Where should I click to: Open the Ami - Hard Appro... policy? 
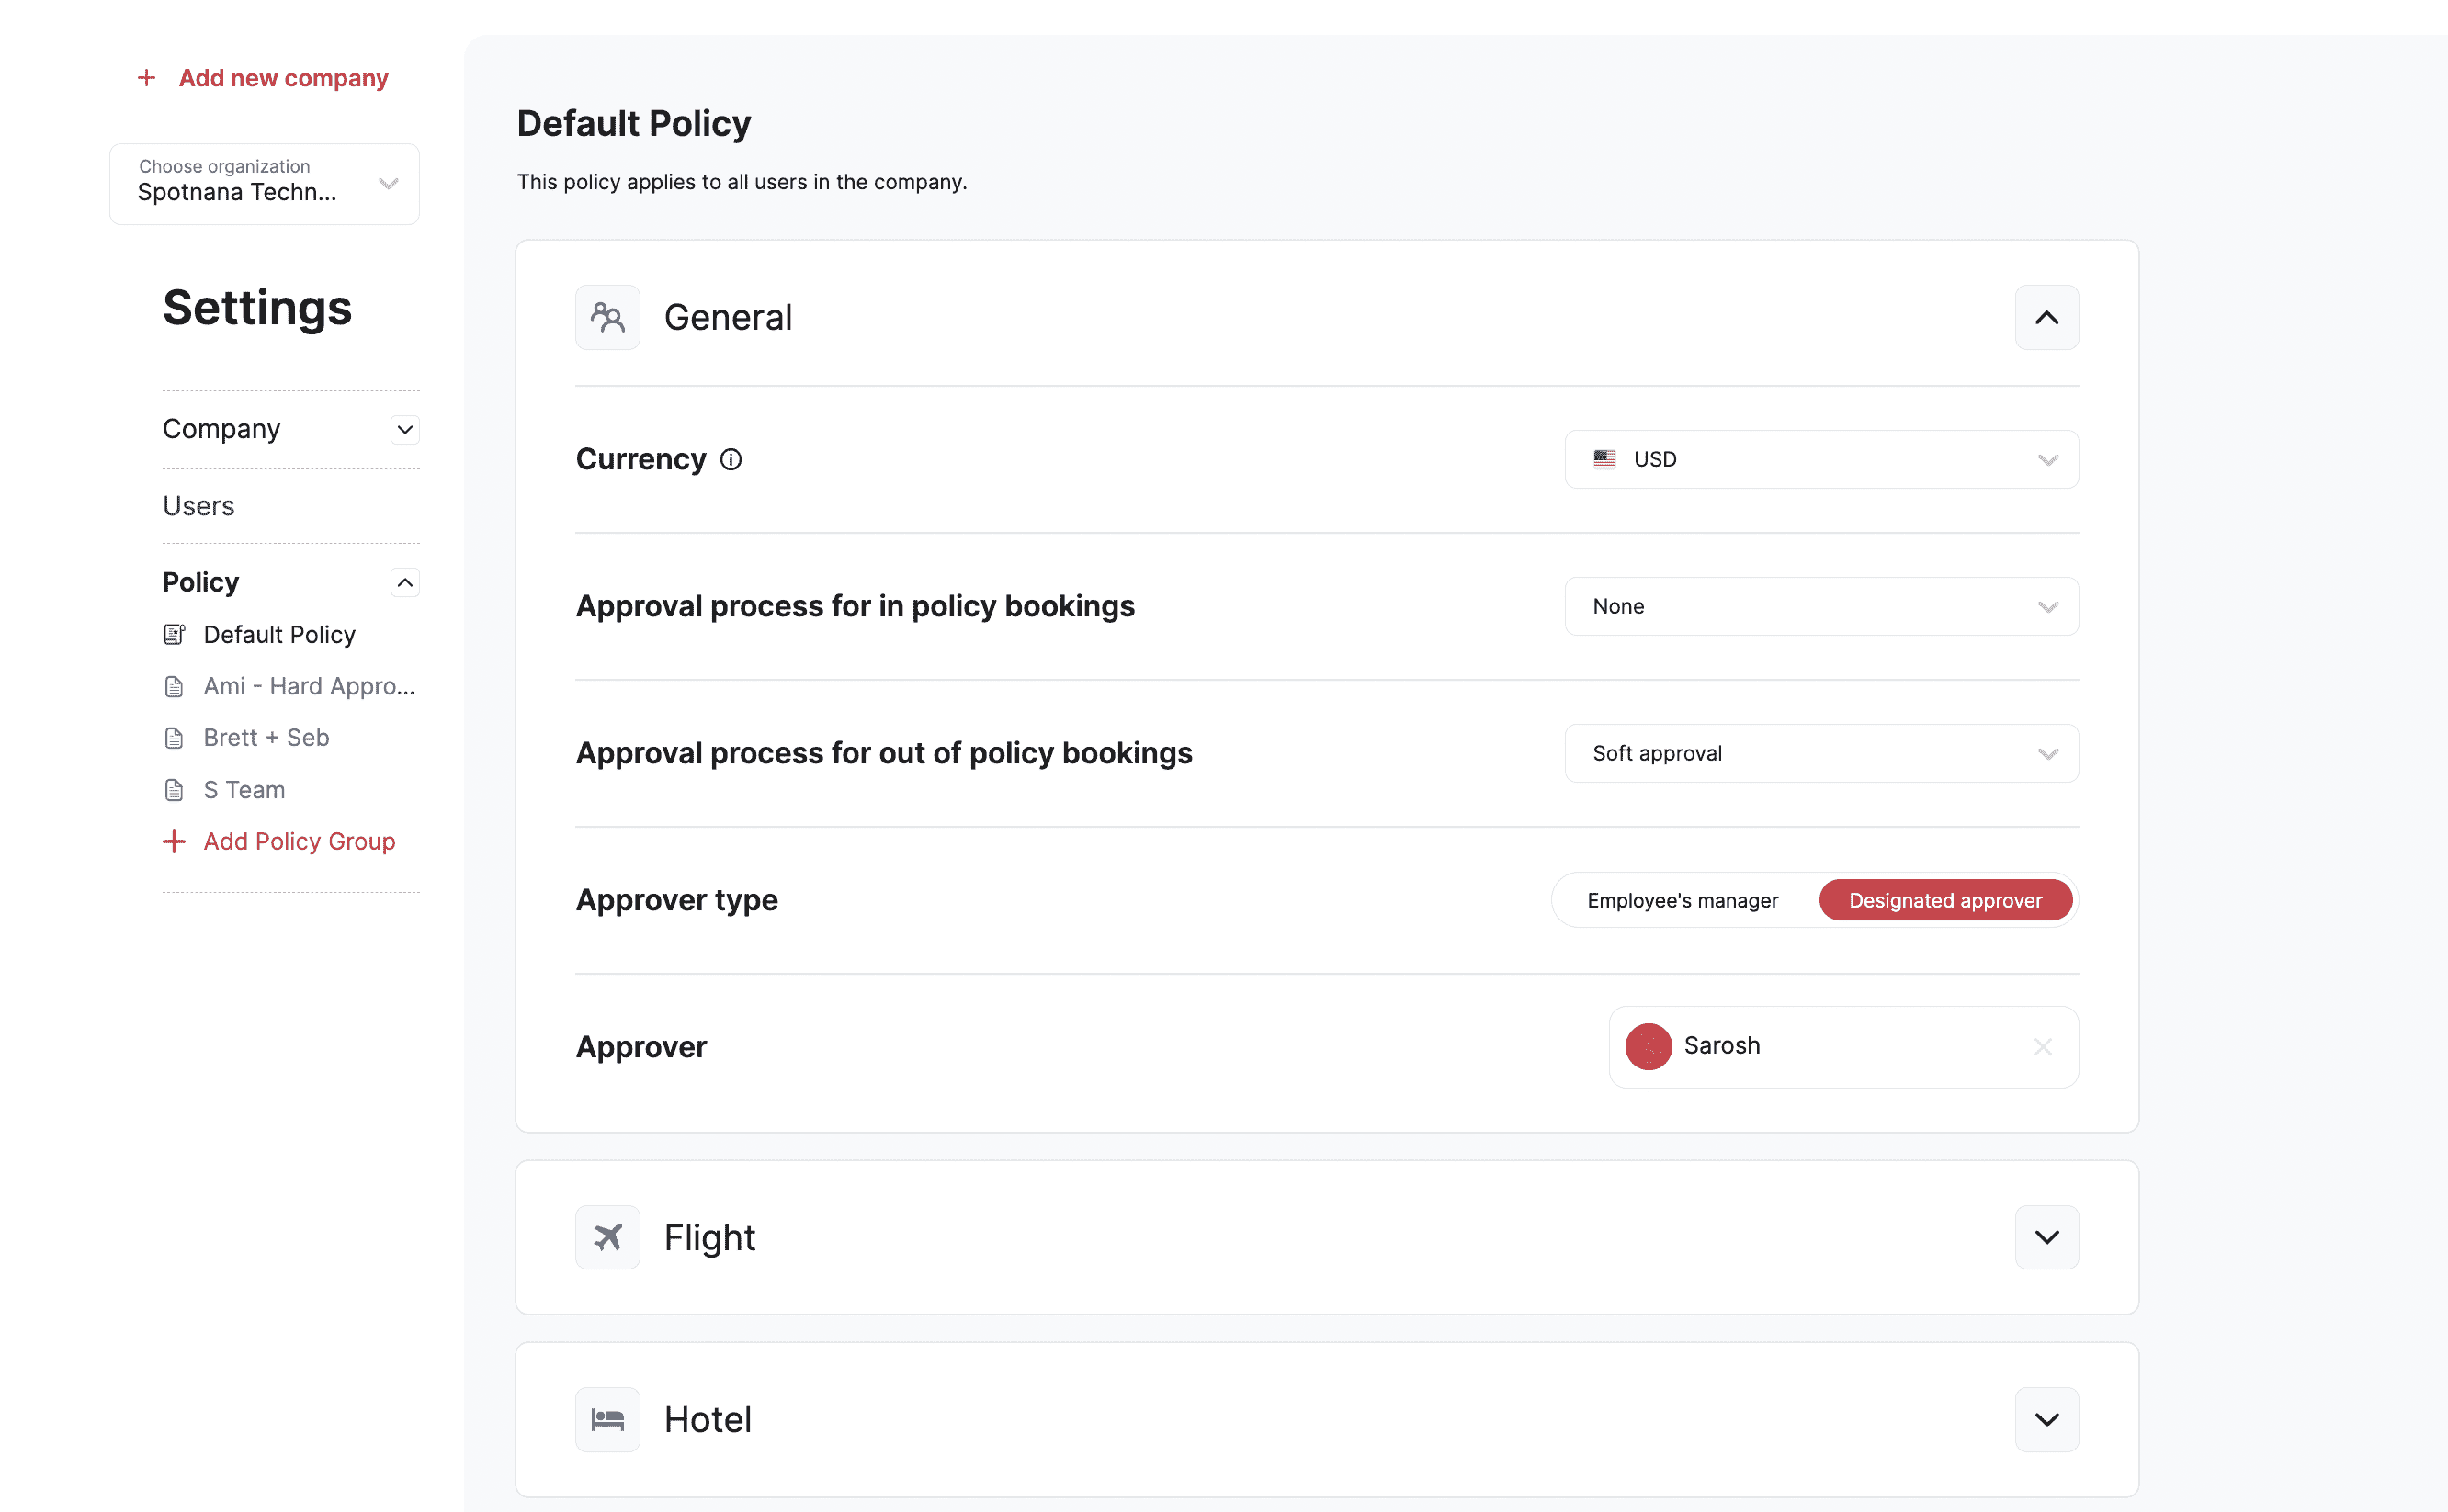point(309,687)
